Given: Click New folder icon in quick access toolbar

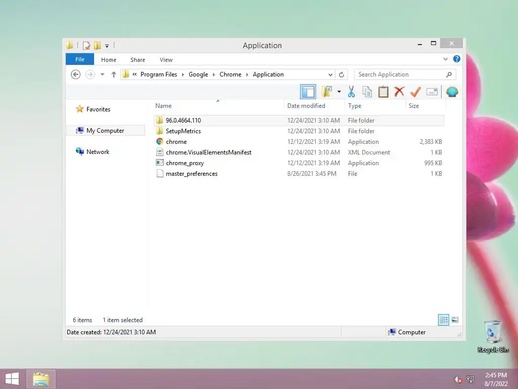Looking at the screenshot, I should [97, 45].
